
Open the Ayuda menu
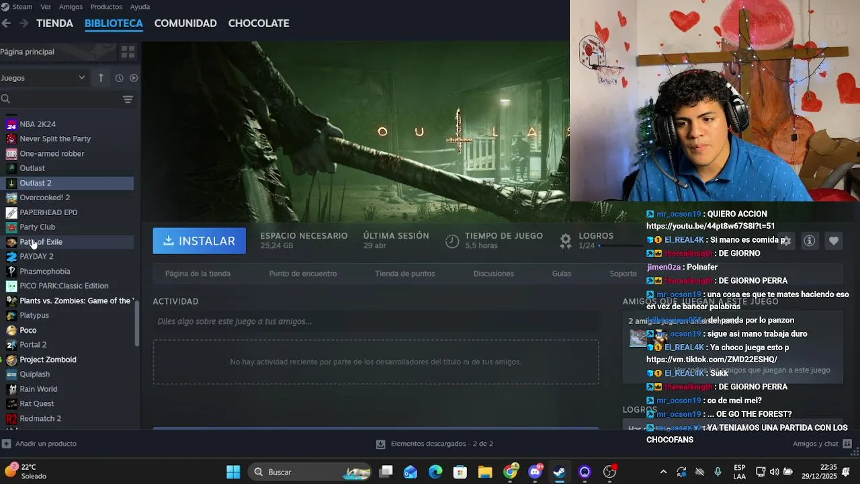(140, 7)
